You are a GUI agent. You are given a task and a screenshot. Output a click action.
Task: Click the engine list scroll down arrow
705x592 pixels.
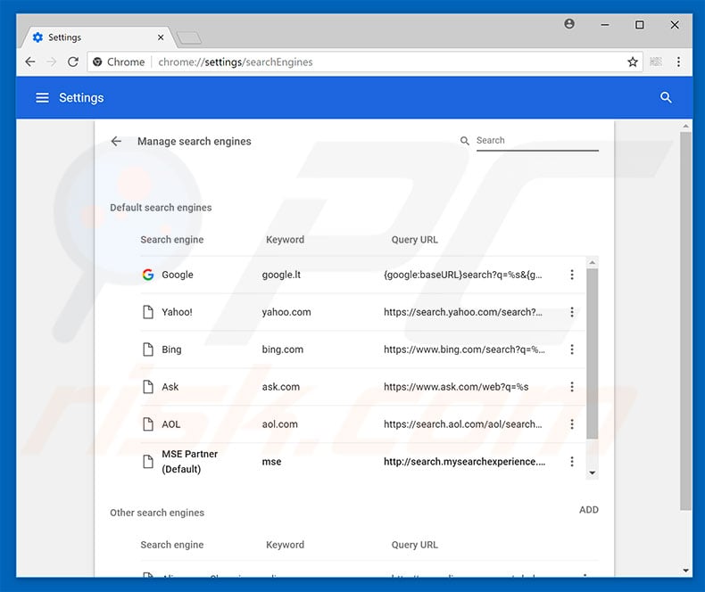[x=593, y=473]
